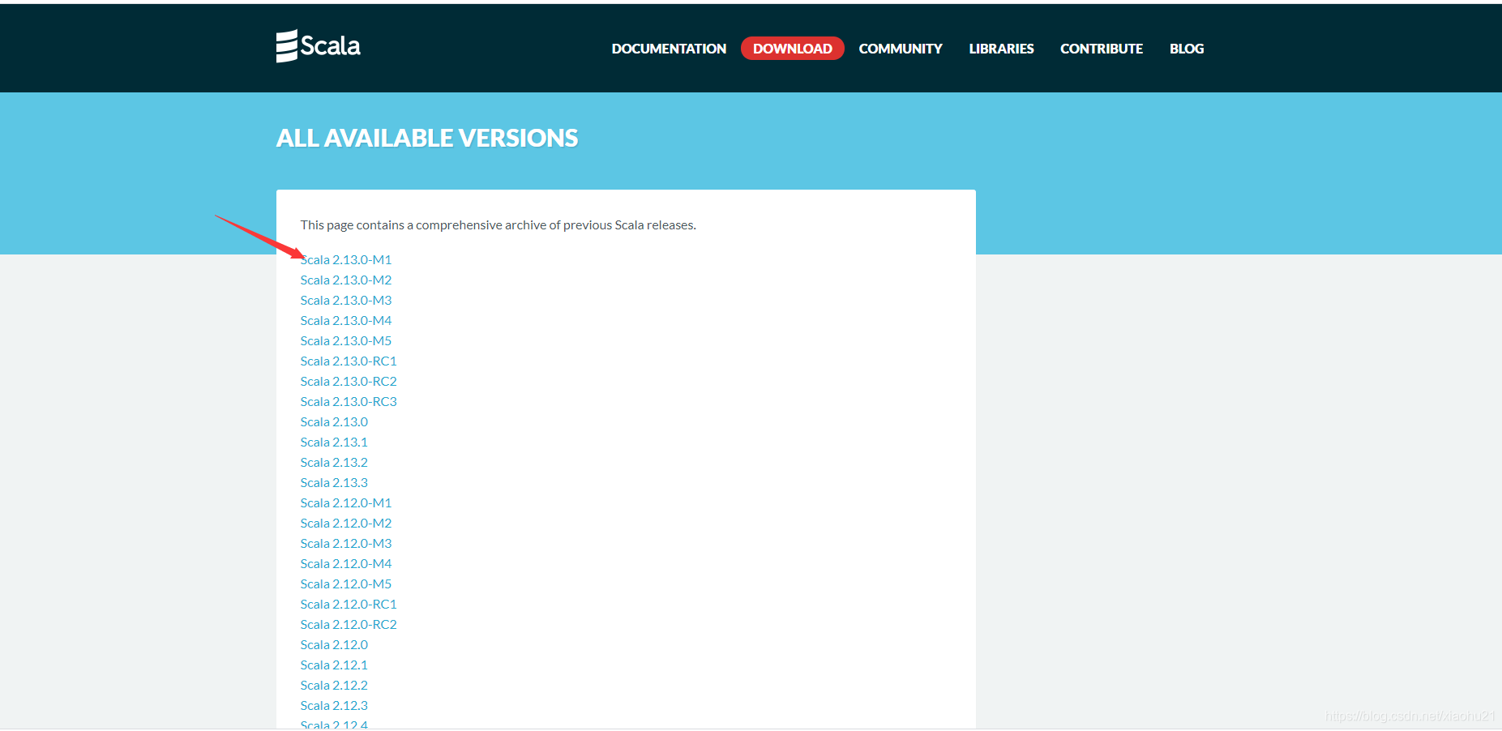Go to the Scala 2.12.0-M2 release
This screenshot has width=1502, height=731.
346,523
